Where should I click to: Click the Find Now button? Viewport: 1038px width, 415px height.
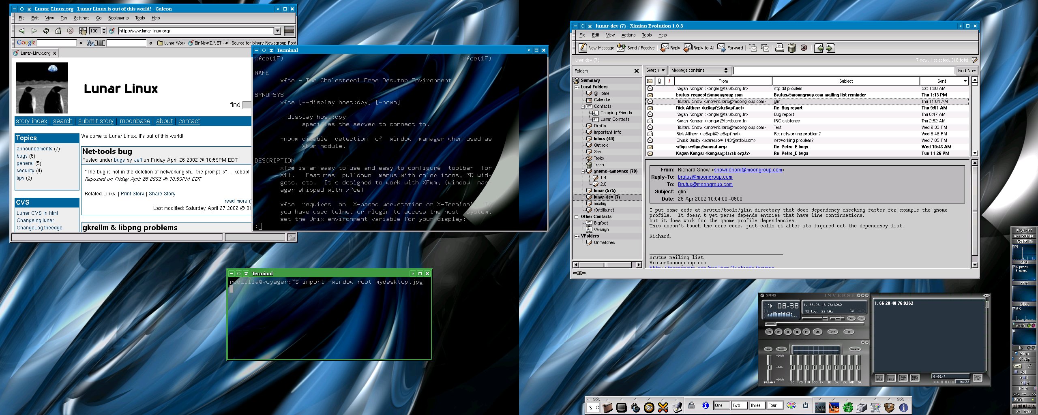click(x=967, y=71)
